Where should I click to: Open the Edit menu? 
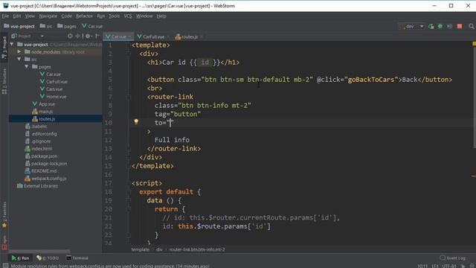(x=16, y=16)
